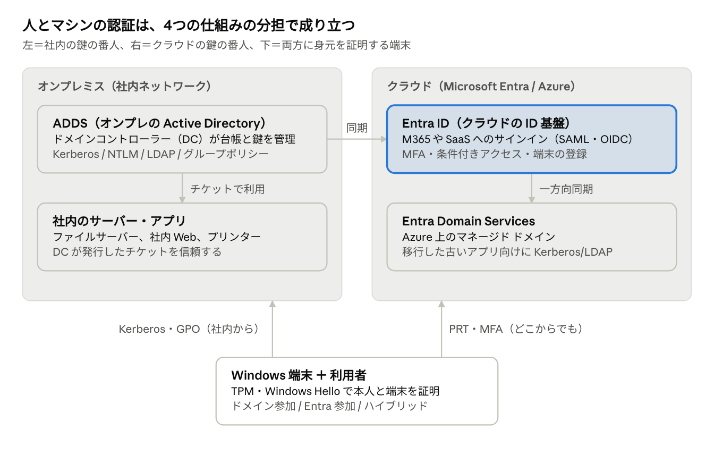Screen dimensions: 714x454
Task: Select the Entra Domain Services box
Action: click(532, 237)
